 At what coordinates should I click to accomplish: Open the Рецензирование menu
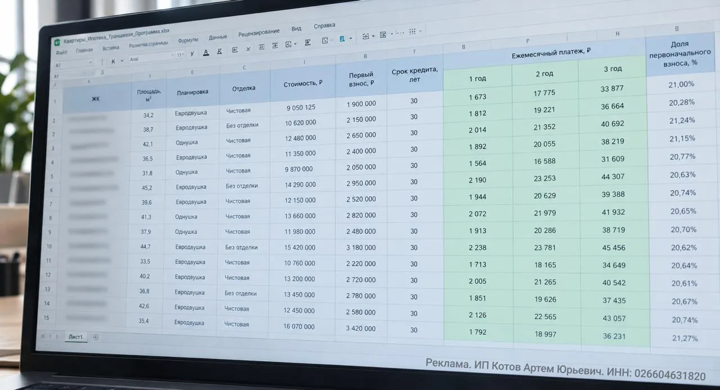[x=259, y=33]
